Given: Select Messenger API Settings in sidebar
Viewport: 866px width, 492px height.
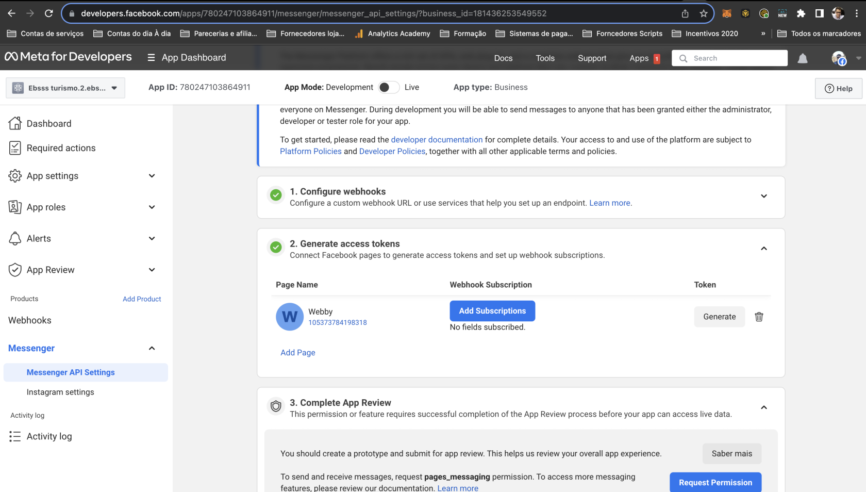Looking at the screenshot, I should [x=86, y=372].
